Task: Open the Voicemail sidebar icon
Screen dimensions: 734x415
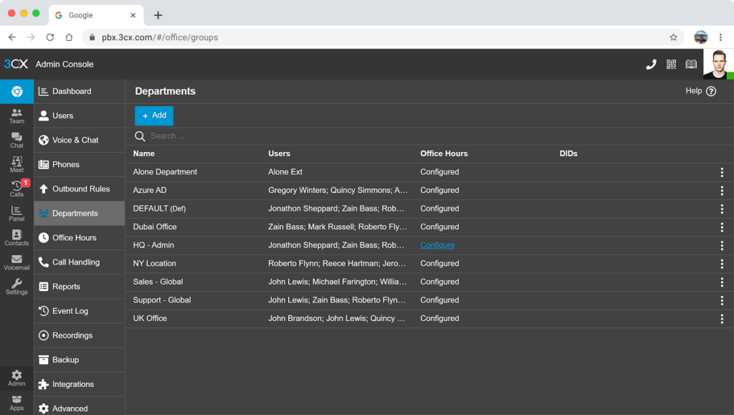Action: click(x=16, y=262)
